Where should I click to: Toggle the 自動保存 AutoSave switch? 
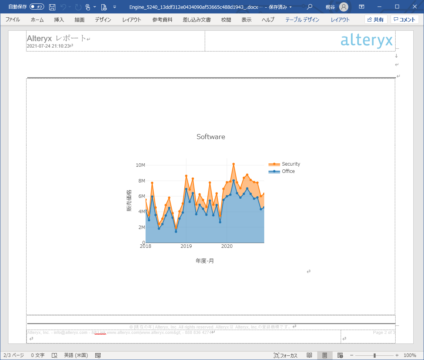37,7
